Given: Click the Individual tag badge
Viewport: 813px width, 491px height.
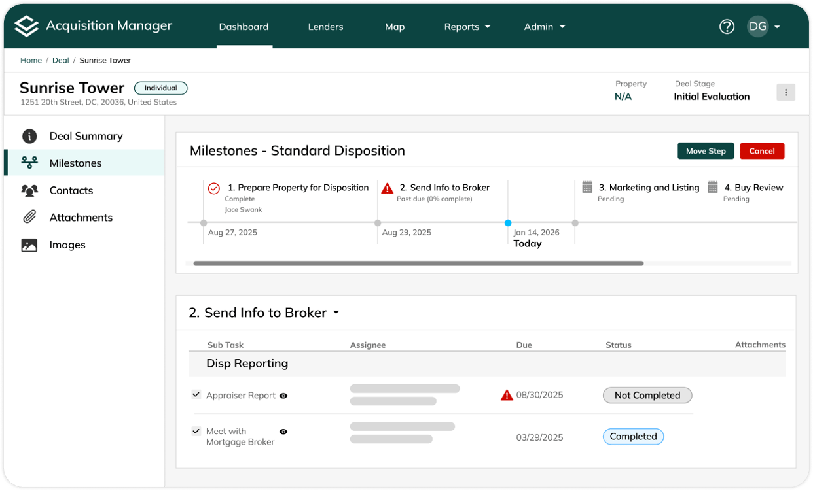Looking at the screenshot, I should [161, 88].
